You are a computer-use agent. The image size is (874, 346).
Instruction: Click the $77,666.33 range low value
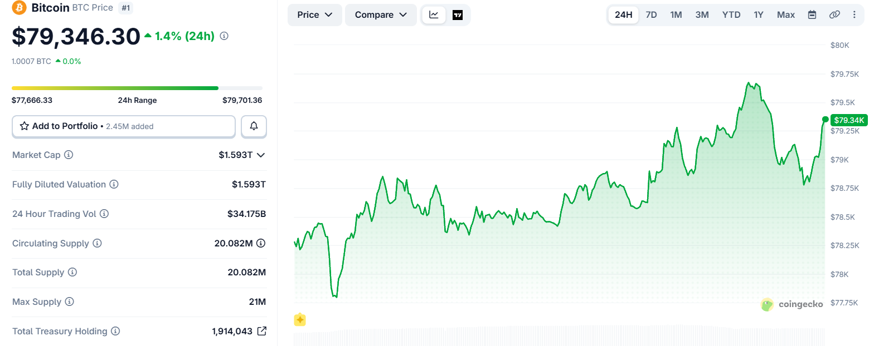(x=32, y=101)
